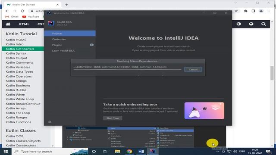Show hidden system tray icons
The image size is (276, 155).
218,152
